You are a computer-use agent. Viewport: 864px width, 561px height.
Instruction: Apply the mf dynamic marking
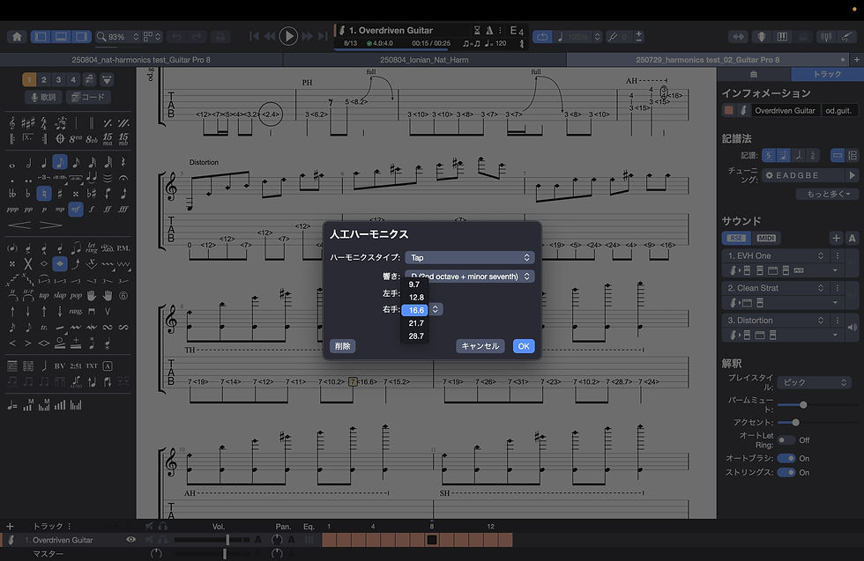coord(76,210)
